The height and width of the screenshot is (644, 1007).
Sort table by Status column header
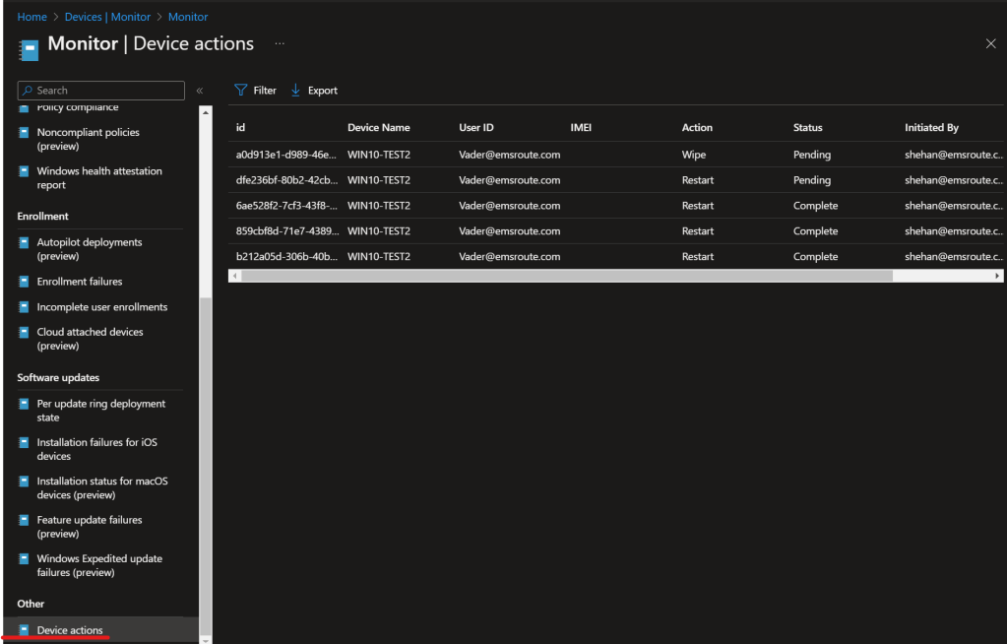[807, 128]
